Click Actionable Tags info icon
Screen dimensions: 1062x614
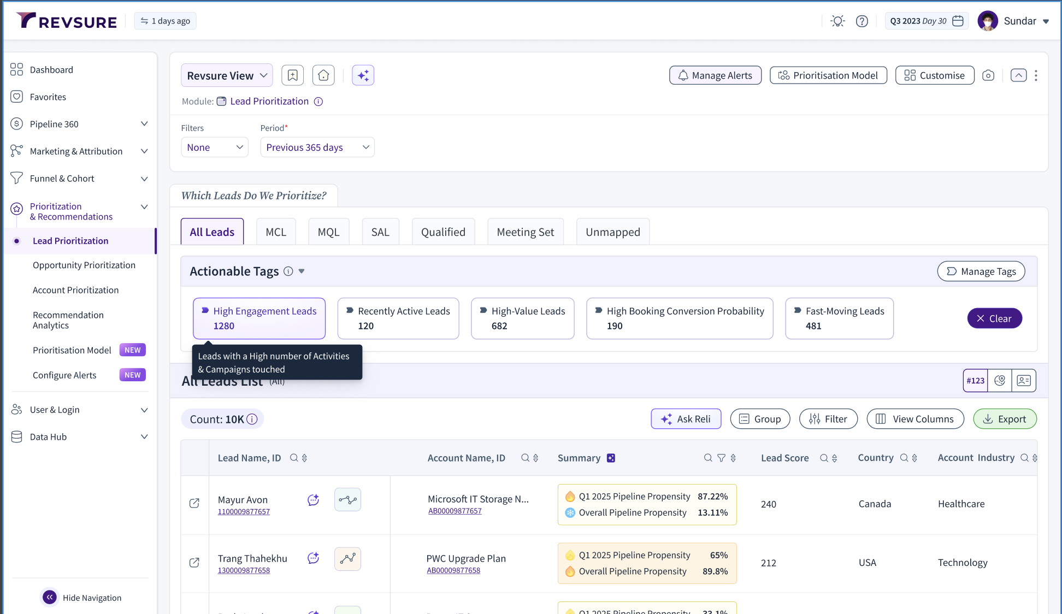click(288, 271)
